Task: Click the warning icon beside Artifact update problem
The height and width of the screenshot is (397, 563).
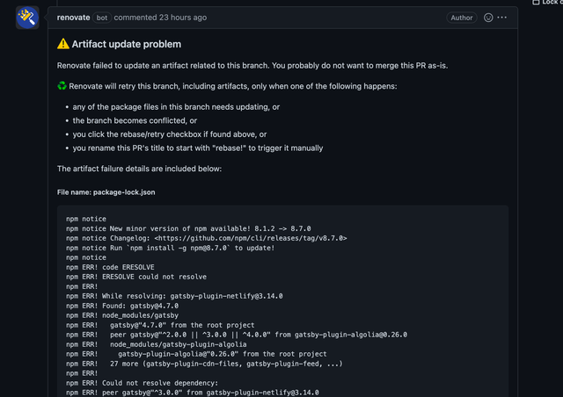Action: tap(63, 44)
